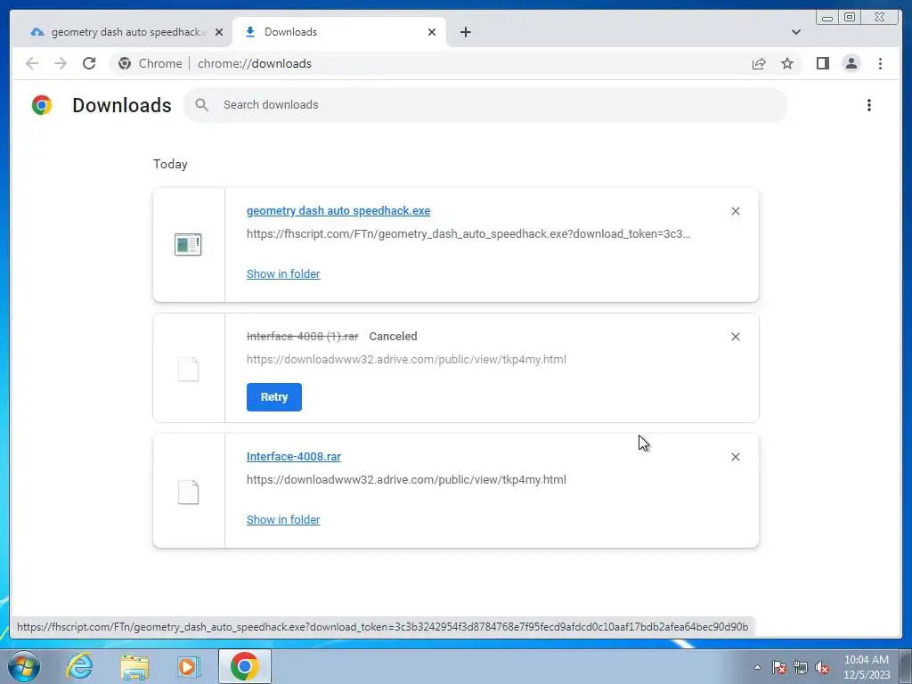Remove geometry dash auto speedhack.exe from list
The image size is (912, 684).
(735, 211)
